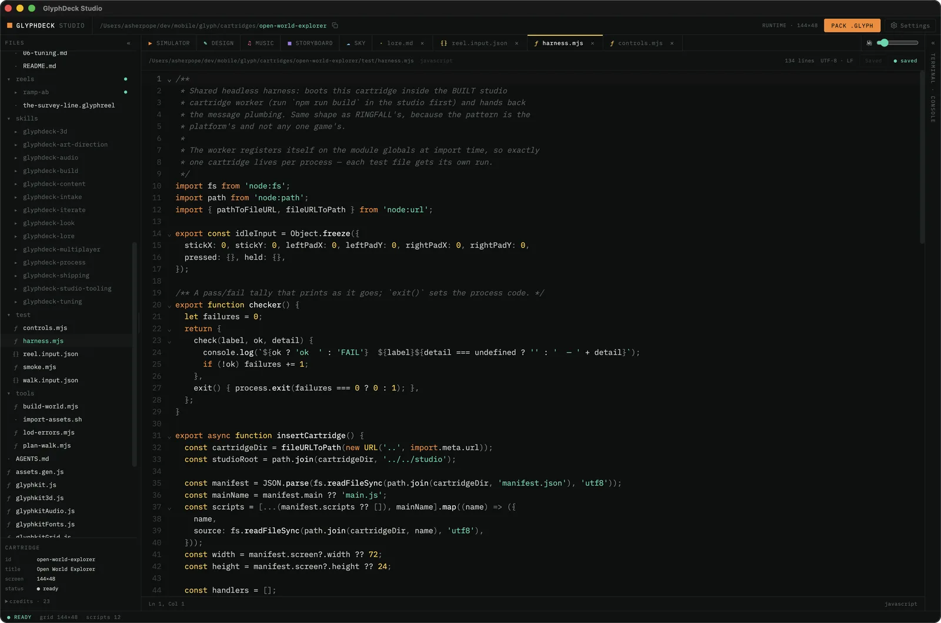Click the mute speaker icon beside the slider
This screenshot has width=941, height=623.
[869, 43]
